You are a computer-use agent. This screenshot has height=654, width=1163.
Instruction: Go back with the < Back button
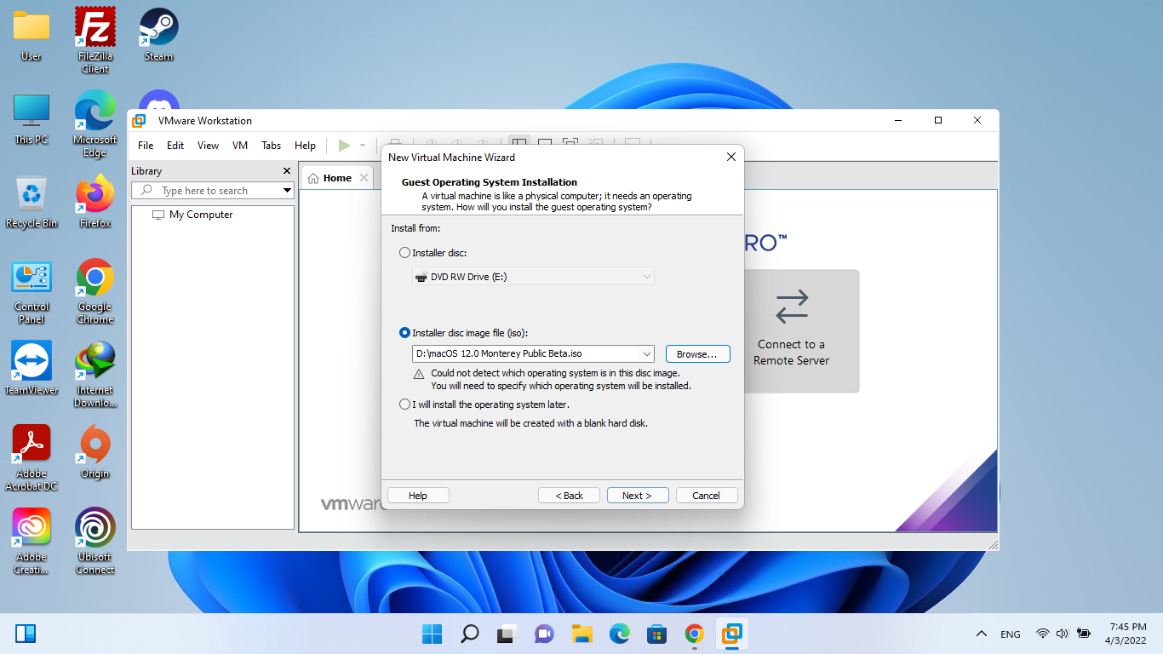pos(570,496)
